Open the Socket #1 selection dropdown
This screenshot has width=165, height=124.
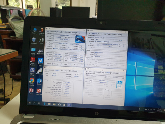pyautogui.click(x=57, y=64)
